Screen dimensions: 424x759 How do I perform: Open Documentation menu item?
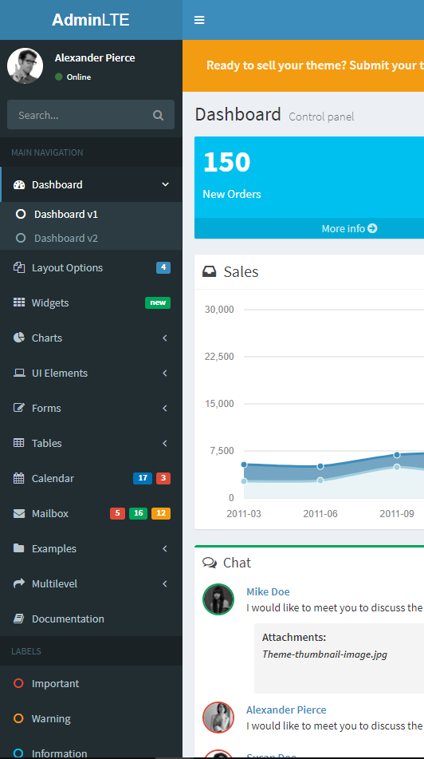pyautogui.click(x=91, y=619)
